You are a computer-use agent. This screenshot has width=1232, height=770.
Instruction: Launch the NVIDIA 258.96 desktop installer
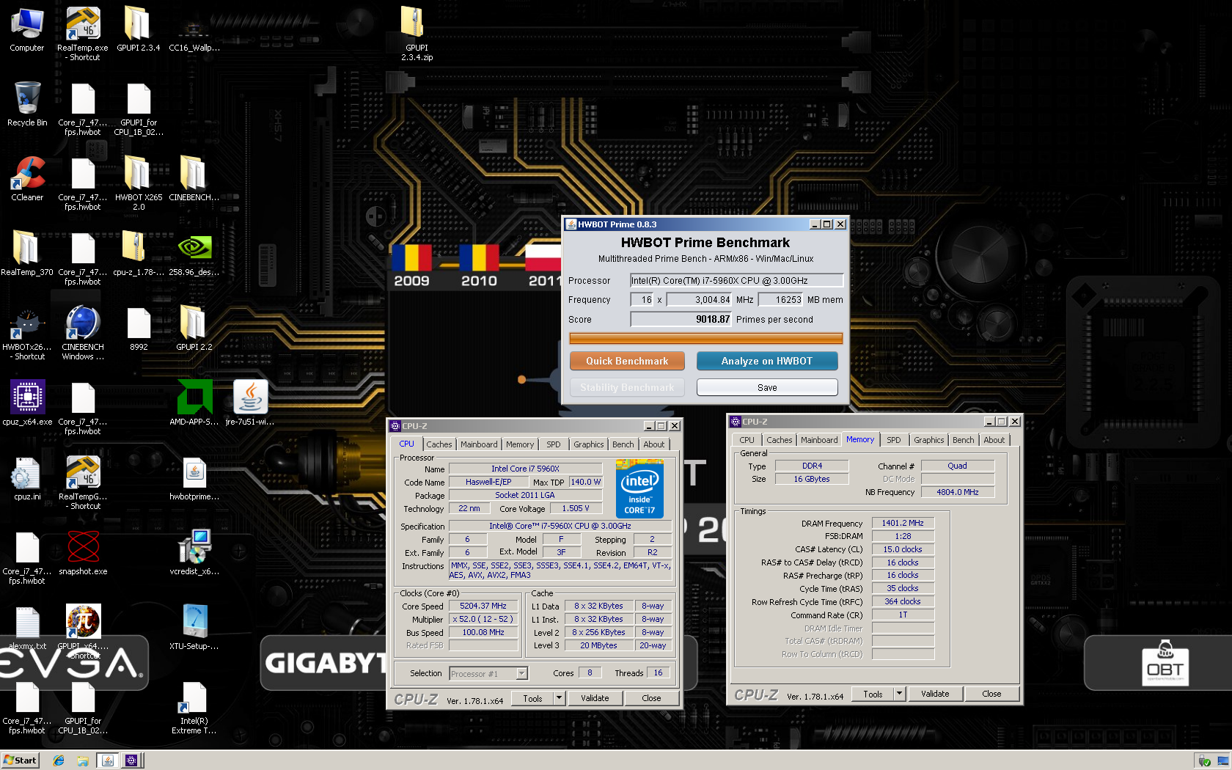coord(194,254)
